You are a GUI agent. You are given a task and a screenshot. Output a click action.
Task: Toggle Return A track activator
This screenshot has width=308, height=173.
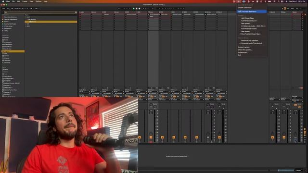(x=272, y=137)
